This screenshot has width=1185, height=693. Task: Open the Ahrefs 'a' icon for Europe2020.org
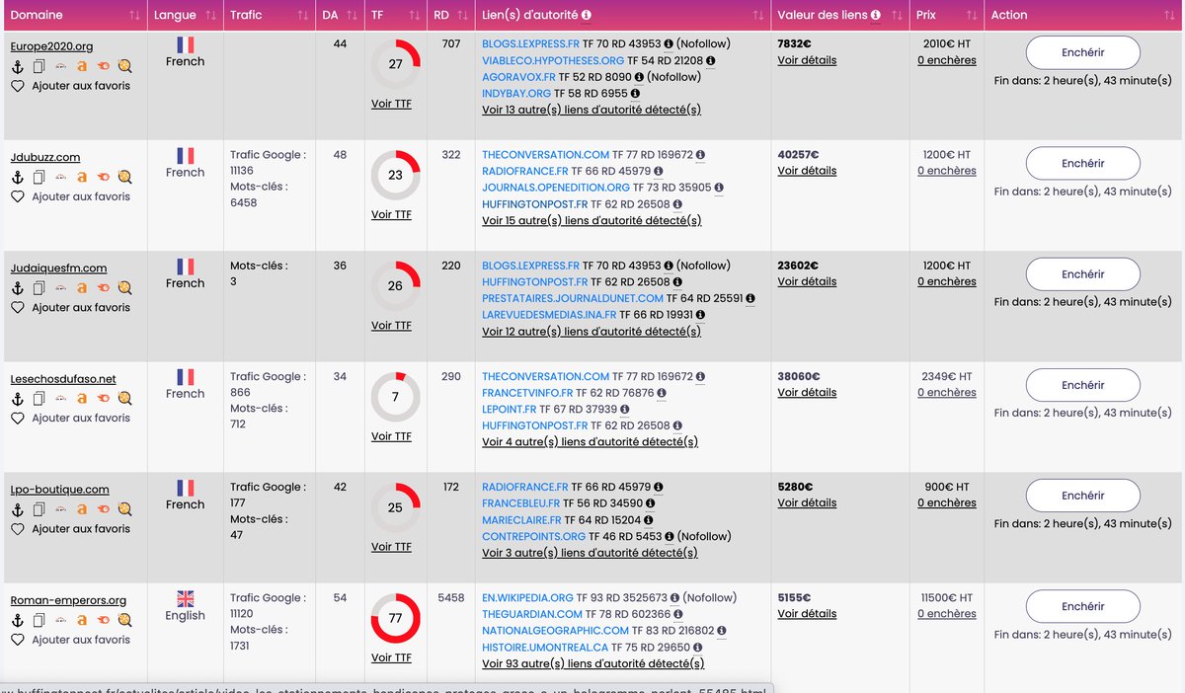[x=82, y=66]
